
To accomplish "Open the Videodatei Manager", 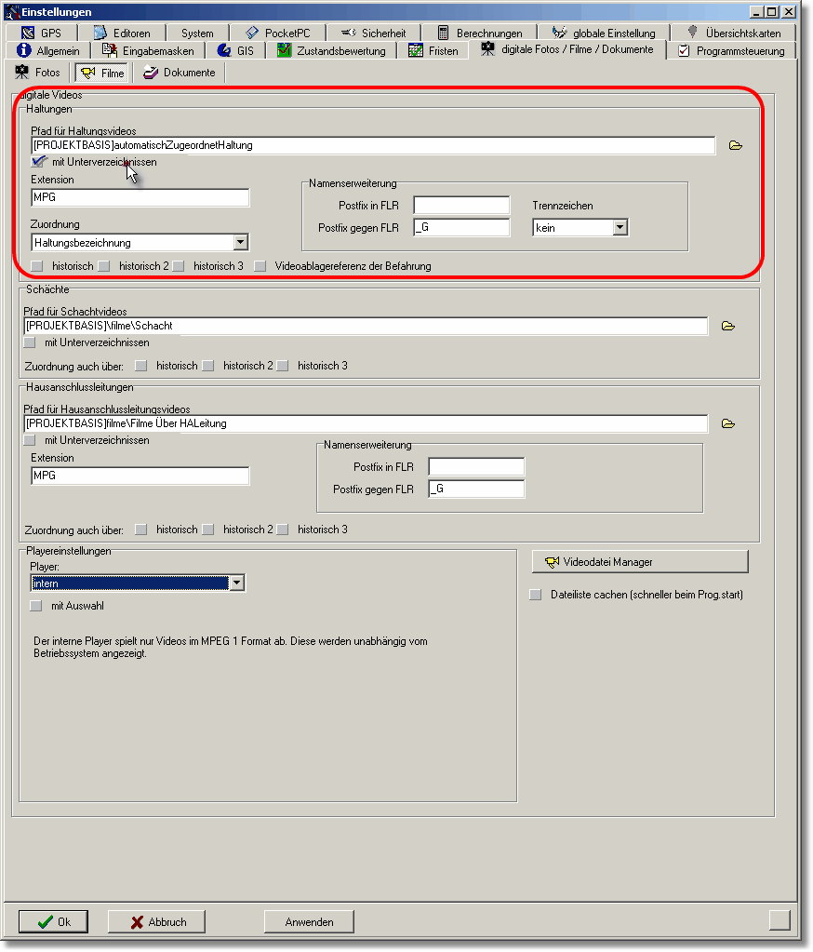I will pos(640,562).
